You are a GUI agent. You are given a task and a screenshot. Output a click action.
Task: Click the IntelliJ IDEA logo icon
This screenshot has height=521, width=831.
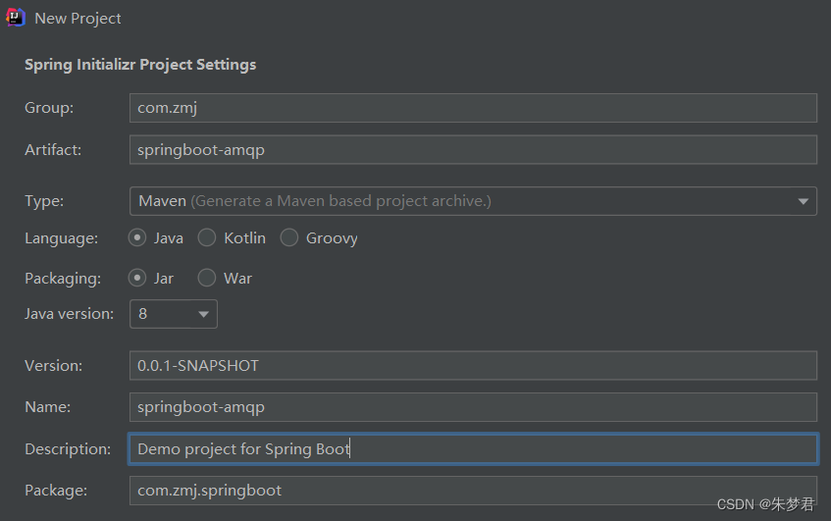(16, 18)
